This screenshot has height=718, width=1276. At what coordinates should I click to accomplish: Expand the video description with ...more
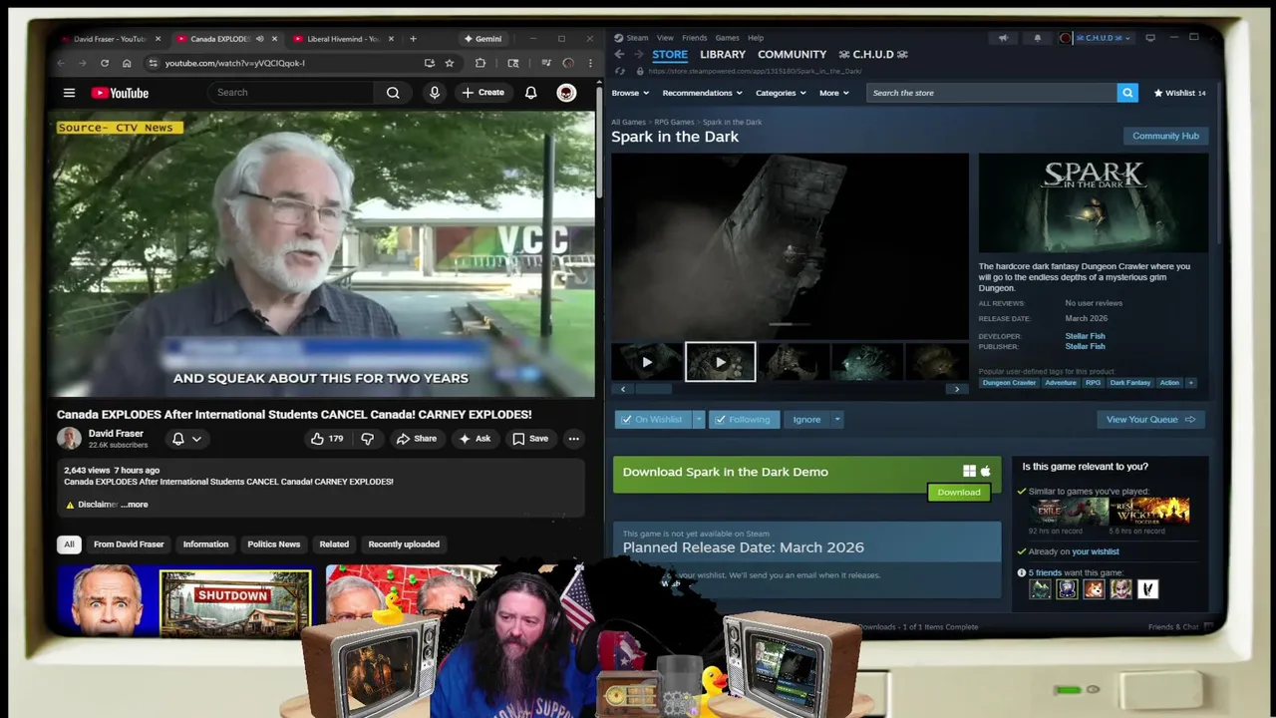coord(135,505)
